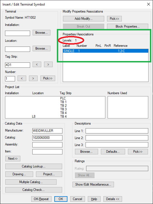Click Defaults under Descriptions
Screen dimensions: 153x204
click(x=113, y=152)
